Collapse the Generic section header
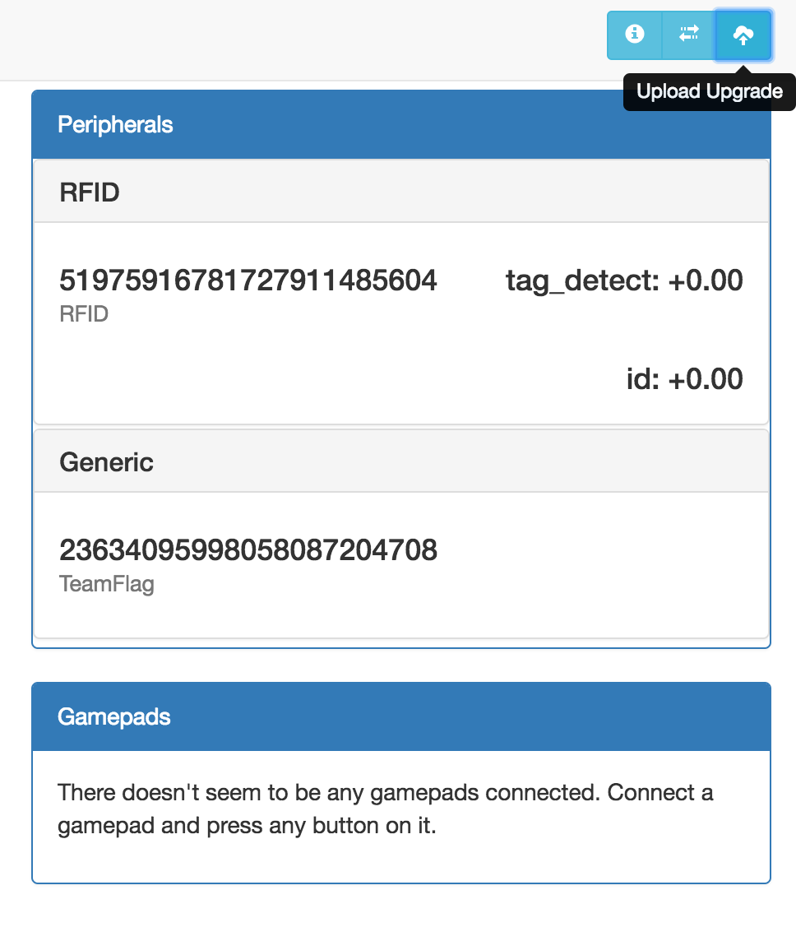796x927 pixels. (x=401, y=461)
